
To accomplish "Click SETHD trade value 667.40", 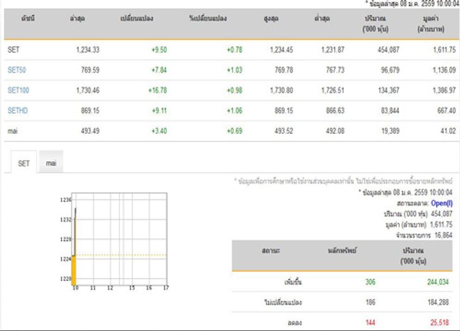I will point(447,111).
